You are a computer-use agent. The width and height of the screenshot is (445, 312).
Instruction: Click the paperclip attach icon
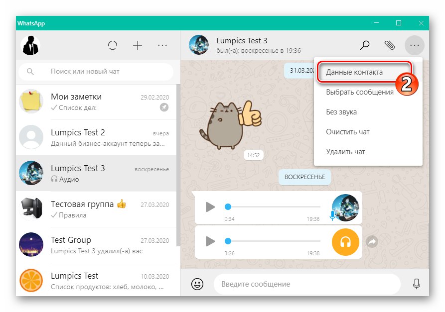[389, 45]
